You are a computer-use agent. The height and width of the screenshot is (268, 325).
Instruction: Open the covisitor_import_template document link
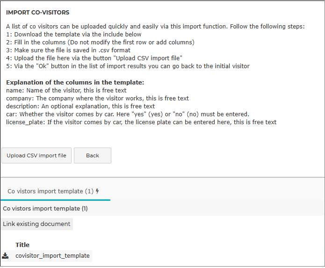point(52,256)
